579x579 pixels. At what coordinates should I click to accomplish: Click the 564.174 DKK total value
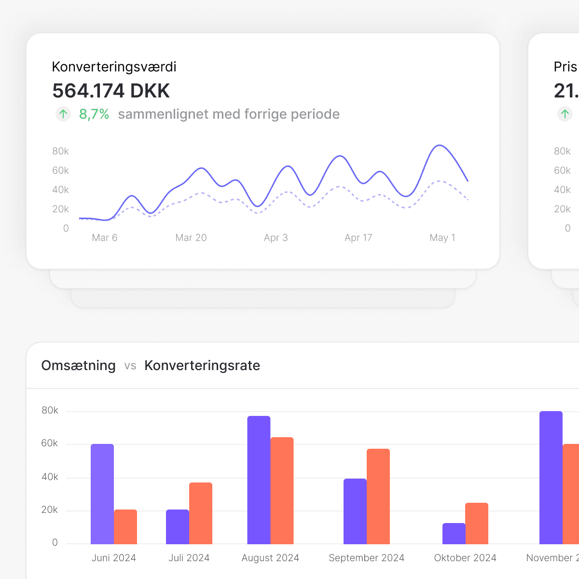pyautogui.click(x=111, y=91)
